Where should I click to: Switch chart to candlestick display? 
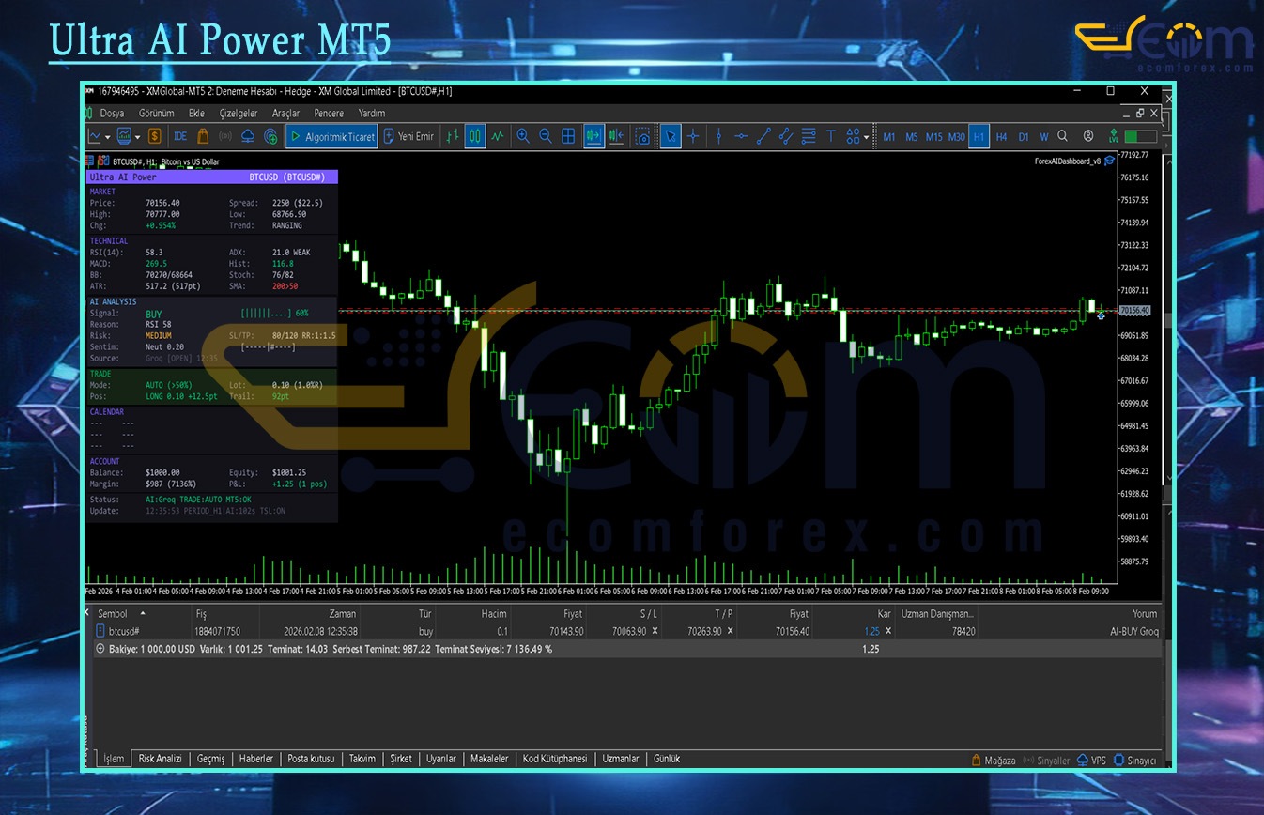point(475,136)
